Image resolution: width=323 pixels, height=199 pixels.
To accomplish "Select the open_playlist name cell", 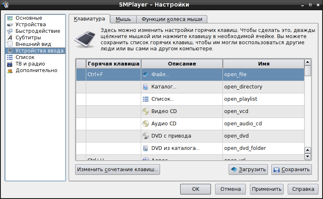I will tap(263, 99).
